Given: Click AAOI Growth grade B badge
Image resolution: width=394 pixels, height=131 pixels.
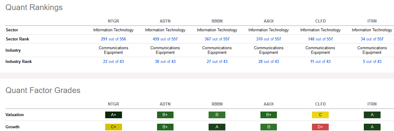Looking at the screenshot, I should (x=269, y=127).
